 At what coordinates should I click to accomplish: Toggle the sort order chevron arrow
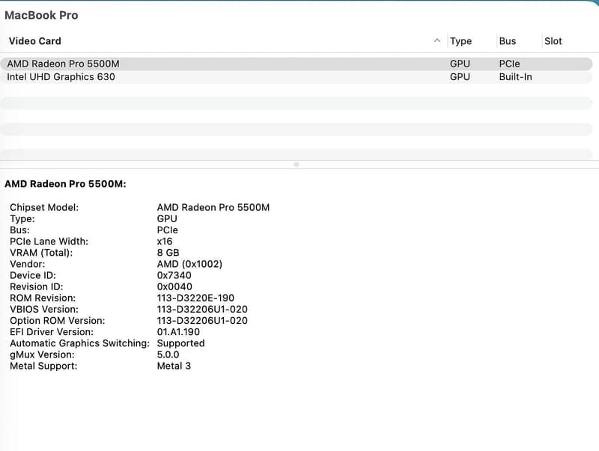pyautogui.click(x=437, y=40)
